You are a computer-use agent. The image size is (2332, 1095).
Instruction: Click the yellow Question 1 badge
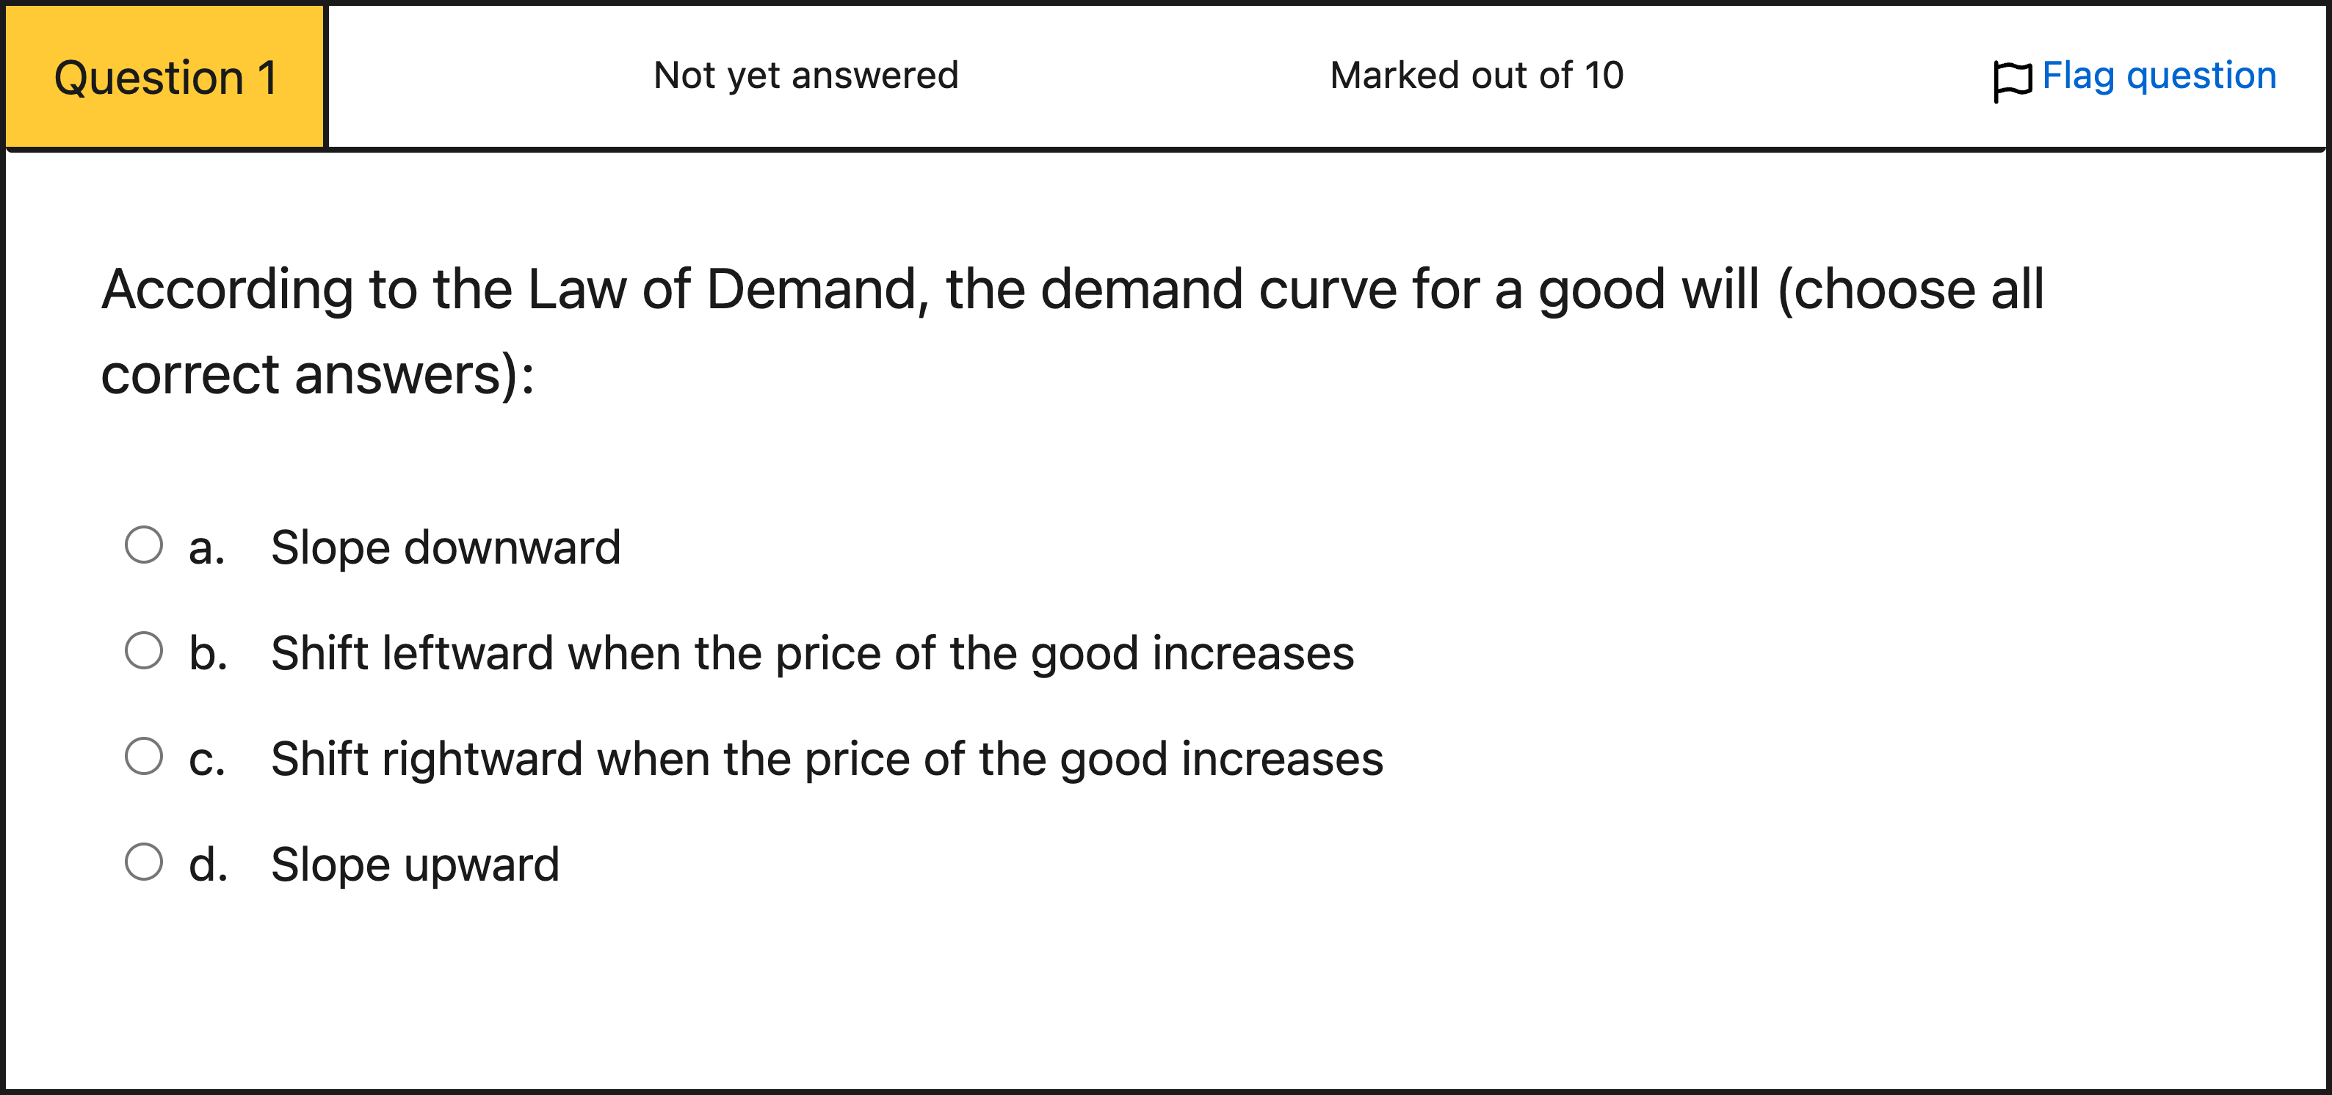(x=166, y=77)
